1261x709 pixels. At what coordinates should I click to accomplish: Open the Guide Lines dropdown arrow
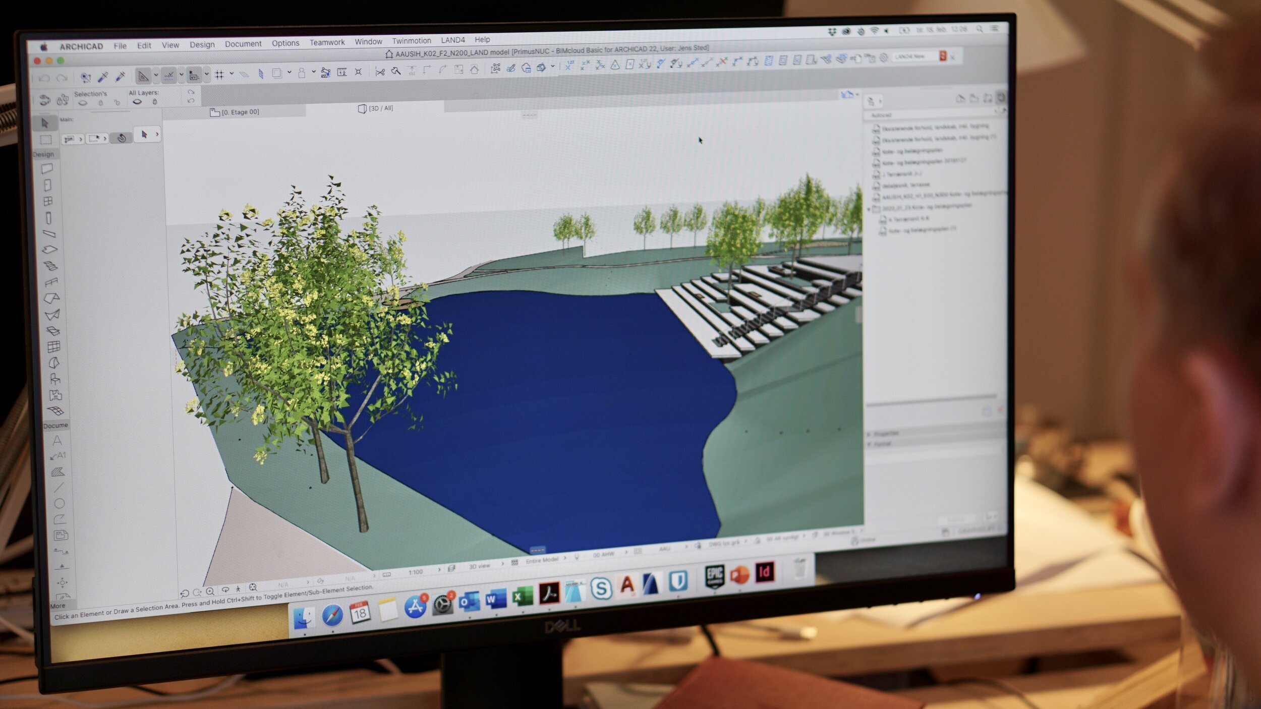156,76
